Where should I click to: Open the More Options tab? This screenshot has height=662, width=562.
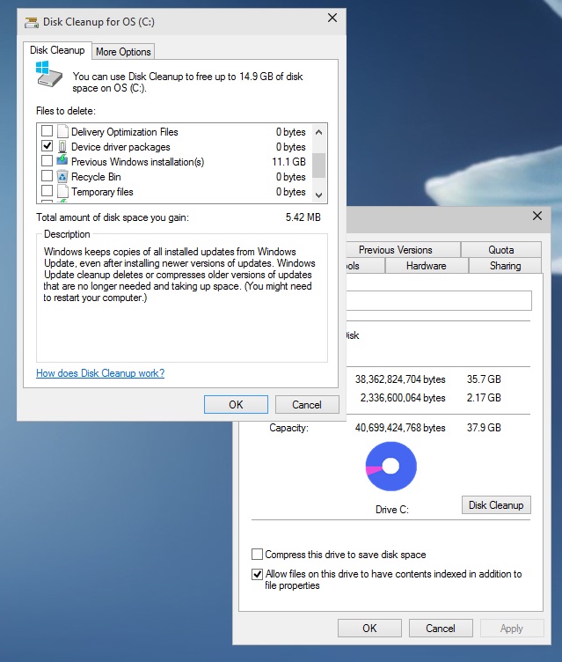point(123,52)
